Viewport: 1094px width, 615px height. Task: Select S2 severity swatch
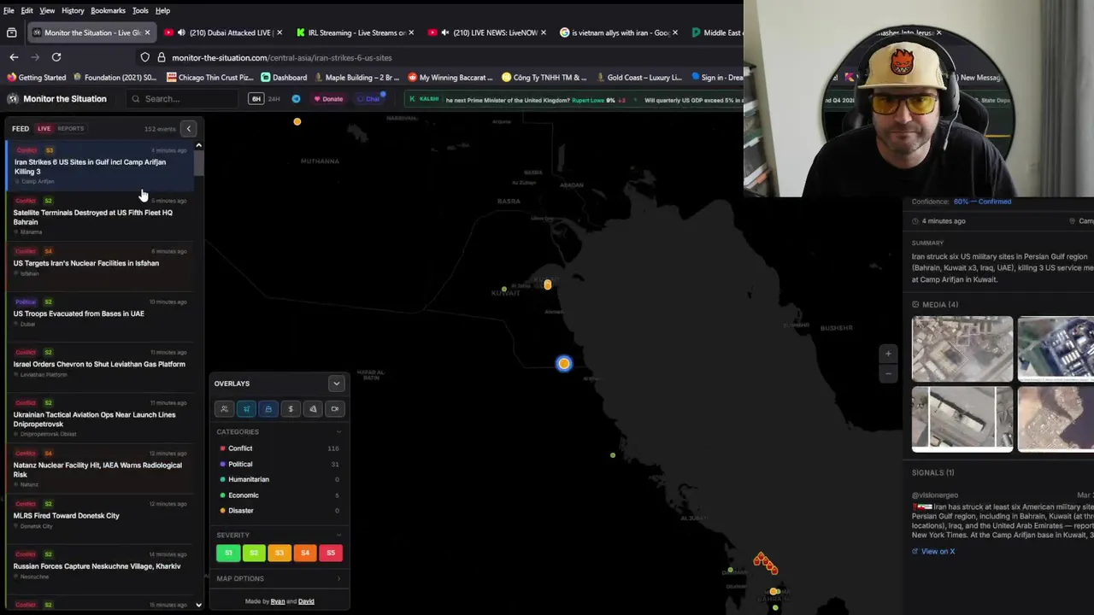[254, 553]
